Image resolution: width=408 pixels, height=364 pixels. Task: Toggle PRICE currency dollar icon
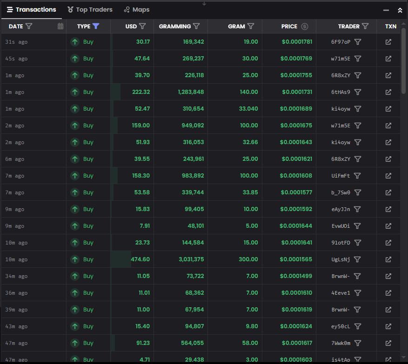click(x=305, y=26)
